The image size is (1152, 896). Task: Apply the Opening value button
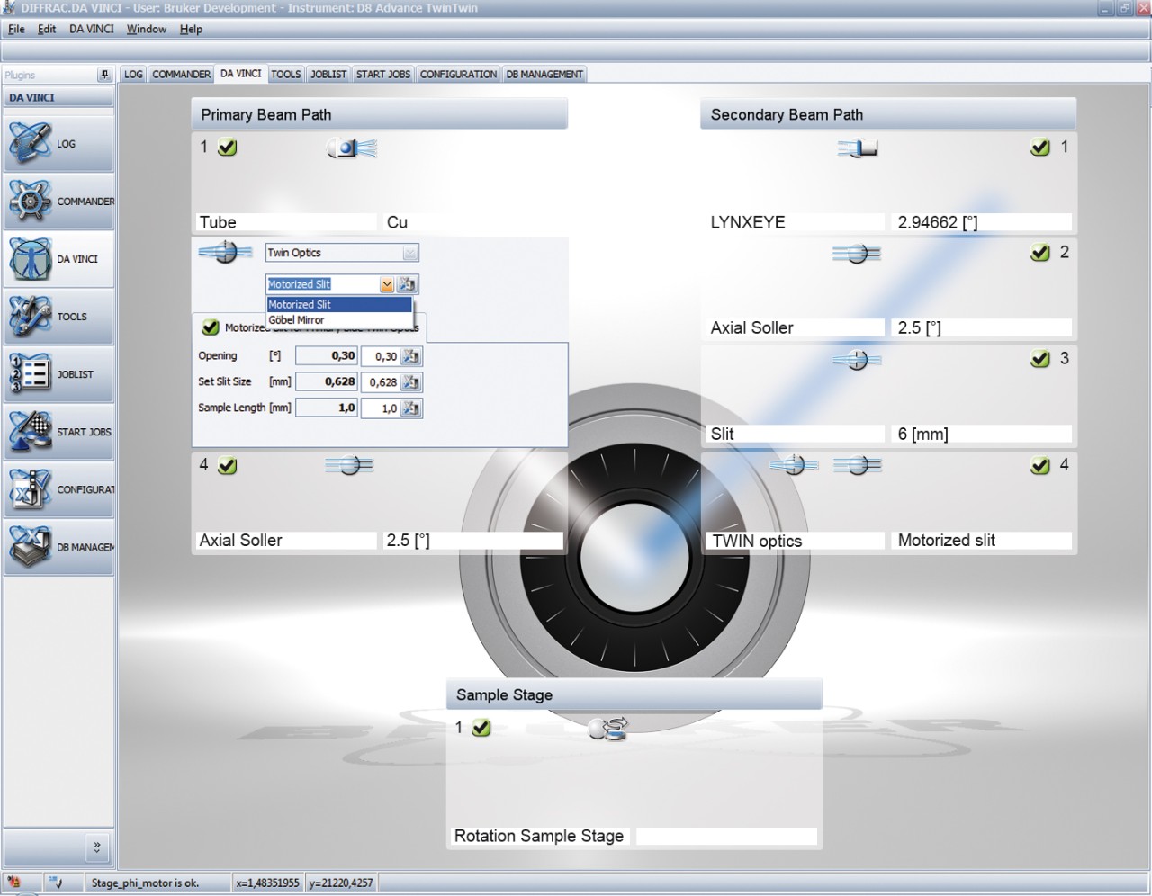(x=411, y=356)
